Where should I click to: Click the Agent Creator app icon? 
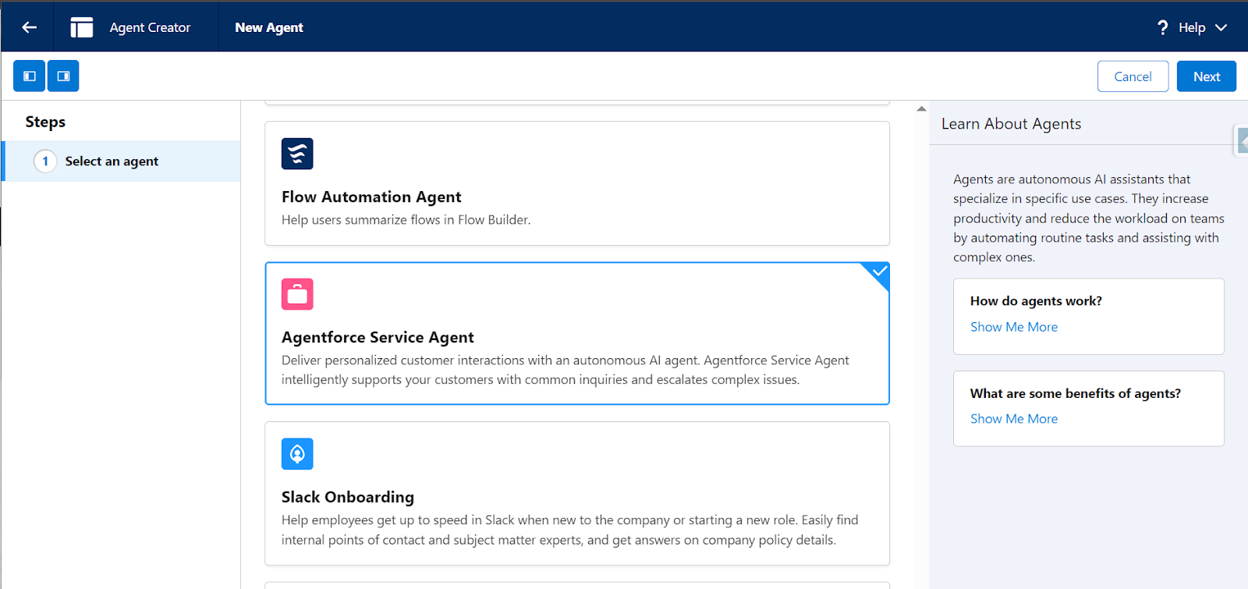(82, 27)
